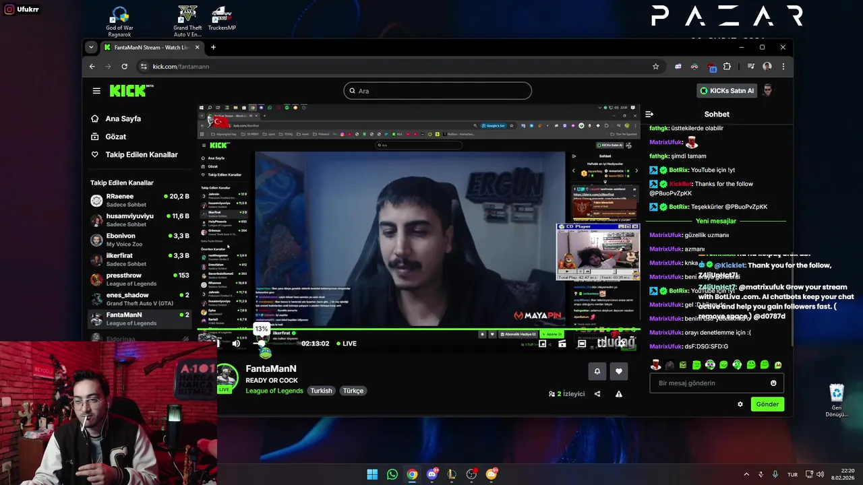The image size is (863, 485).
Task: Click the KICK logo
Action: (131, 90)
